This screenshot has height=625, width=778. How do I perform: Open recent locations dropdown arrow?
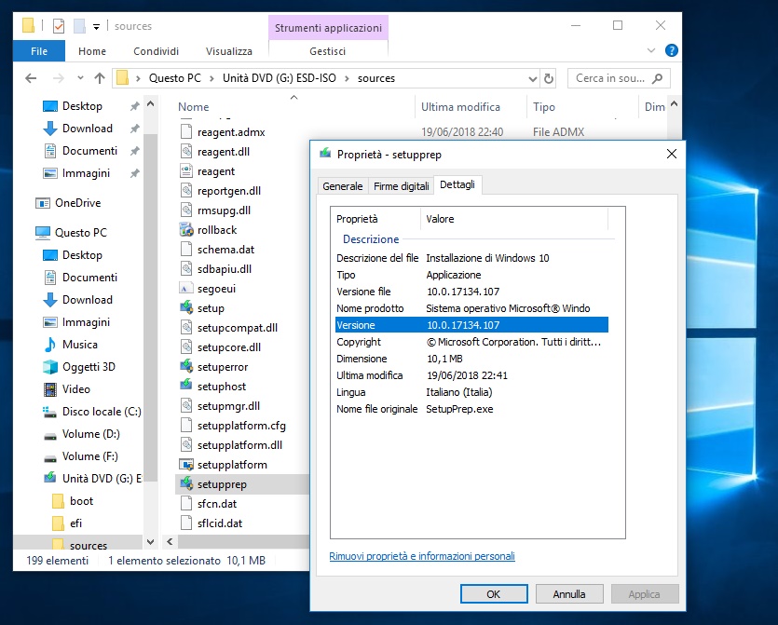click(x=80, y=78)
